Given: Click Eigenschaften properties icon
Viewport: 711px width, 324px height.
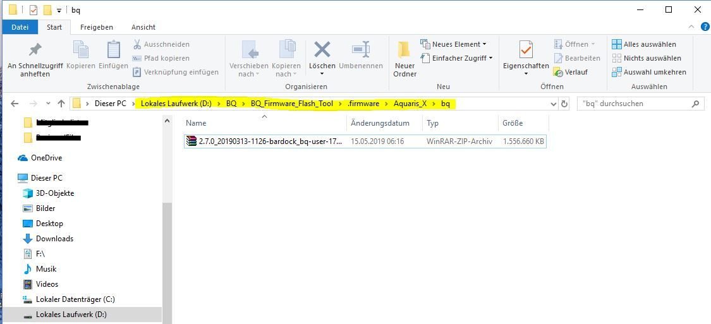Looking at the screenshot, I should pos(526,49).
